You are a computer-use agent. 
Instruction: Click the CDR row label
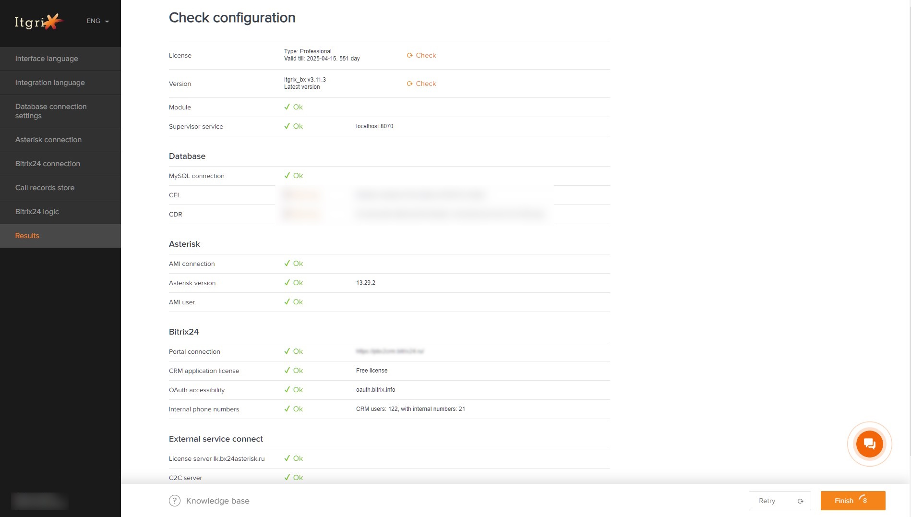click(x=176, y=215)
